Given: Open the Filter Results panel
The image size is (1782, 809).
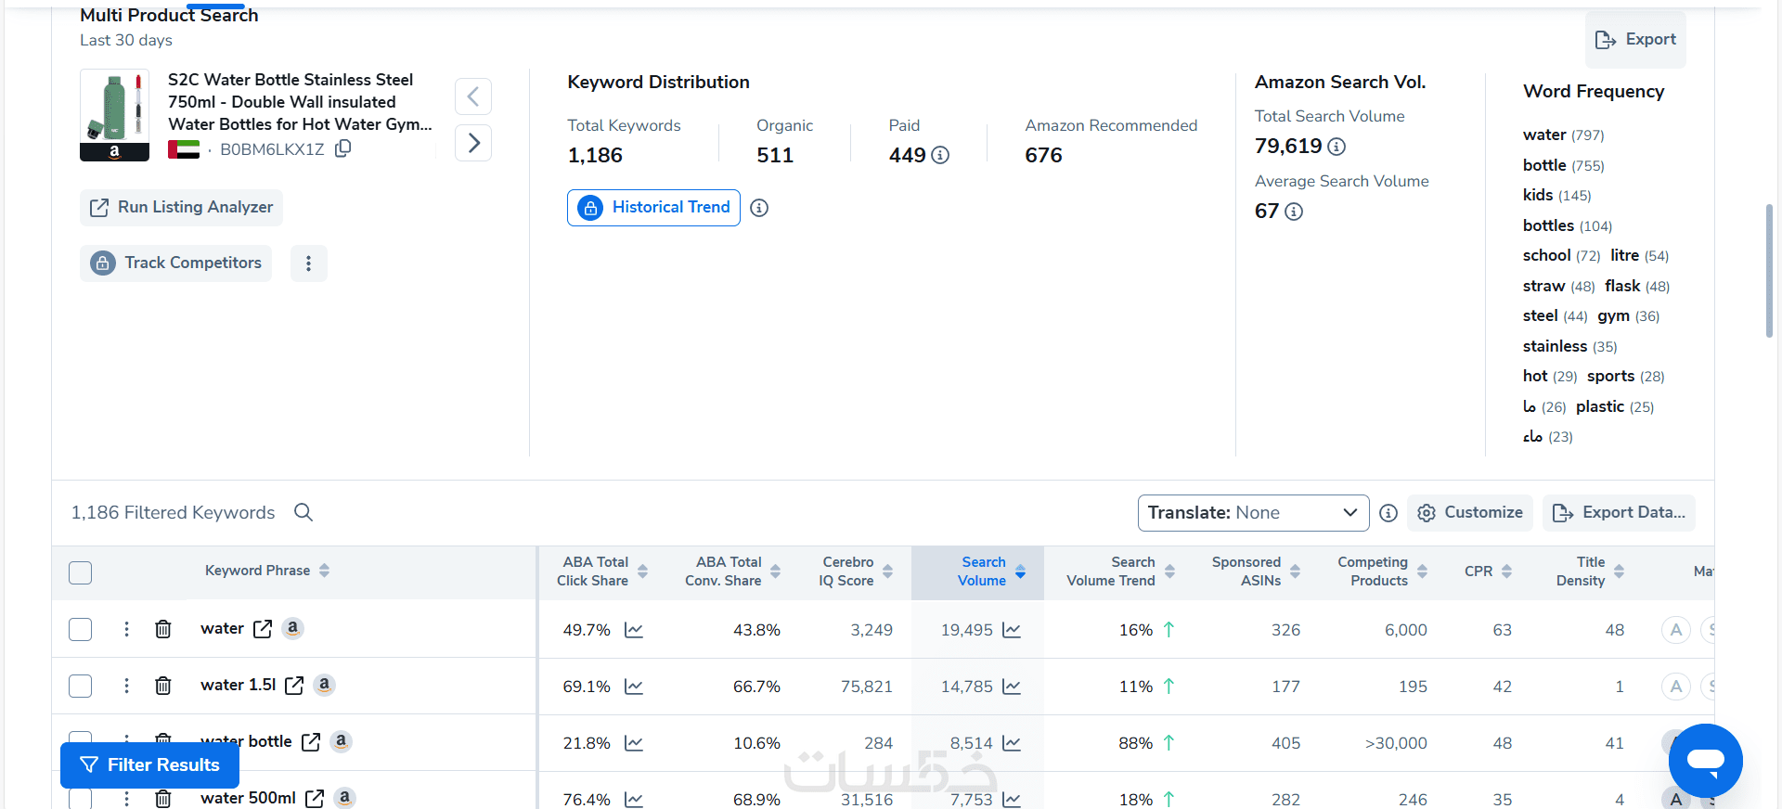Looking at the screenshot, I should 150,765.
